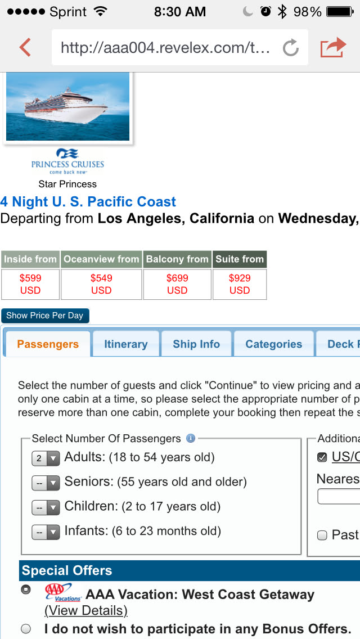Open the View Details link
Screen dimensions: 360x639
[86, 610]
